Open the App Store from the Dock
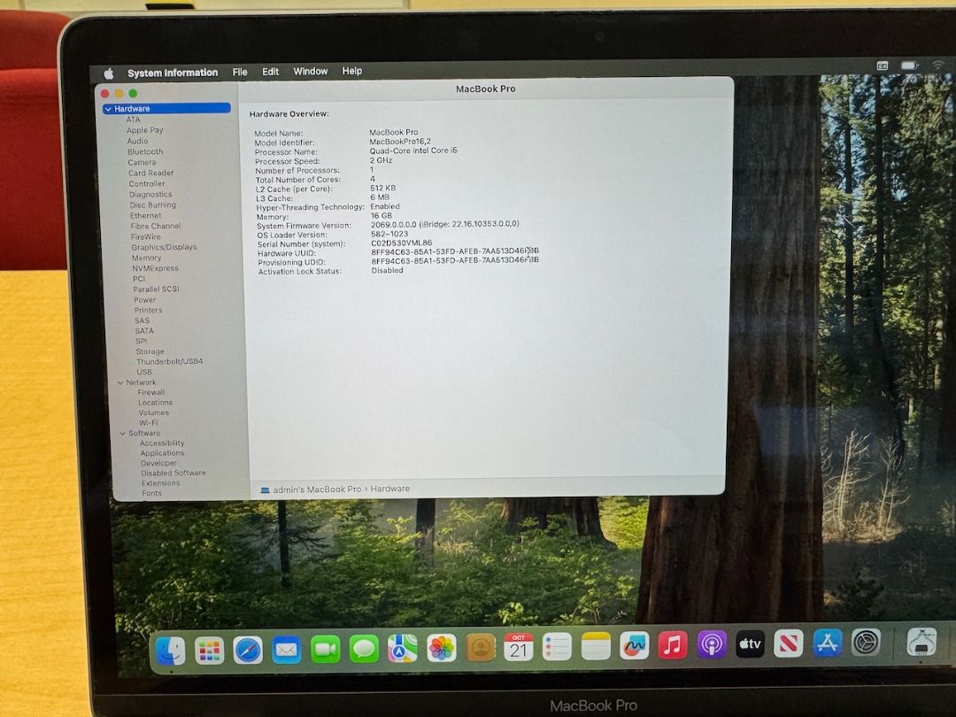 coord(827,643)
